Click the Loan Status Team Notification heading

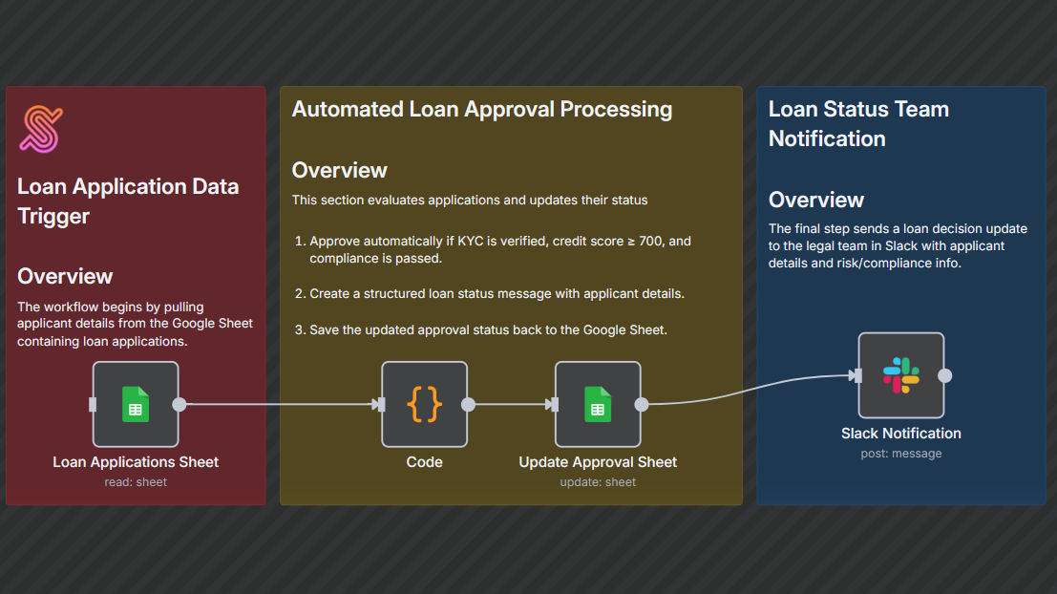pyautogui.click(x=857, y=123)
